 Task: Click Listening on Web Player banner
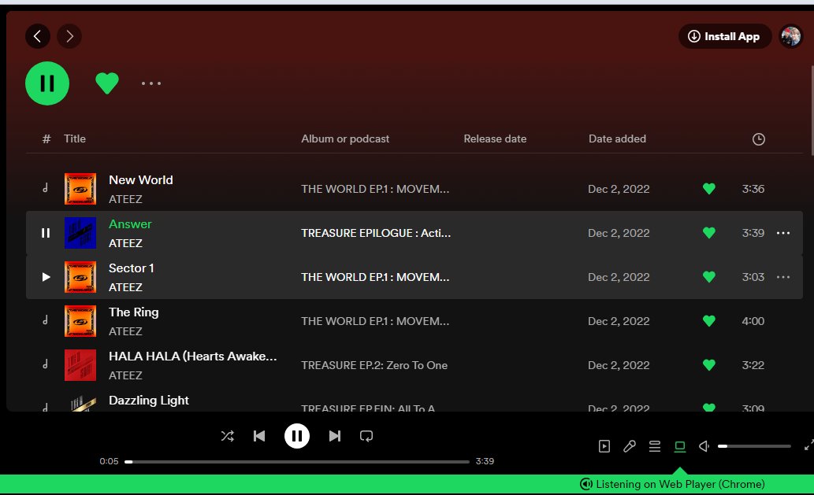[x=672, y=484]
